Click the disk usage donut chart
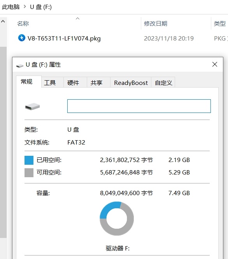This screenshot has width=228, height=259. click(x=117, y=218)
